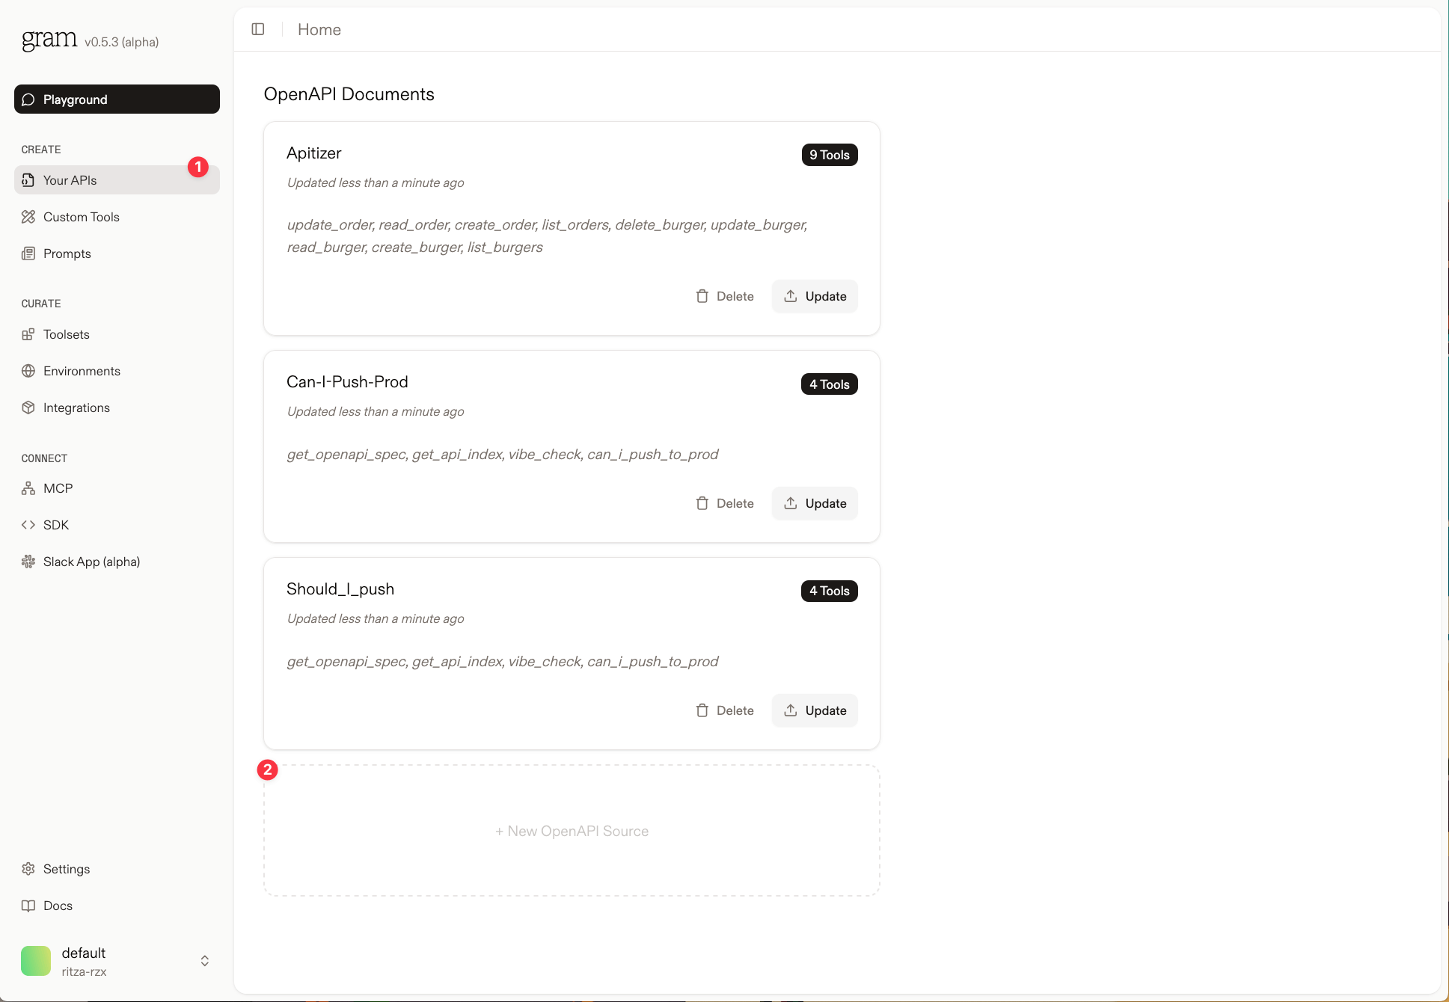
Task: Open the Playground menu item
Action: click(x=117, y=99)
